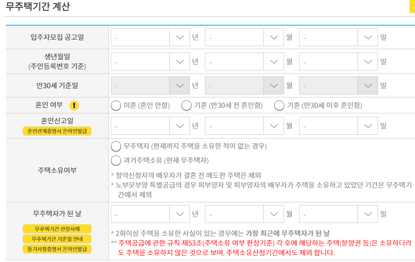
Task: Click 주택소유여부 row label
Action: [x=57, y=170]
